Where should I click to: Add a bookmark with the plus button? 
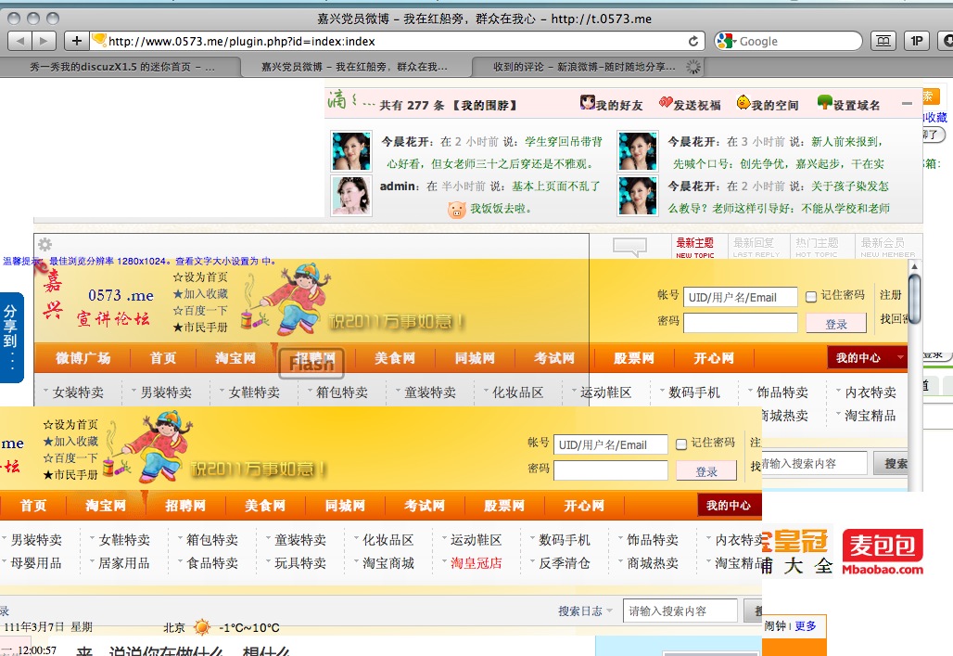click(x=77, y=41)
